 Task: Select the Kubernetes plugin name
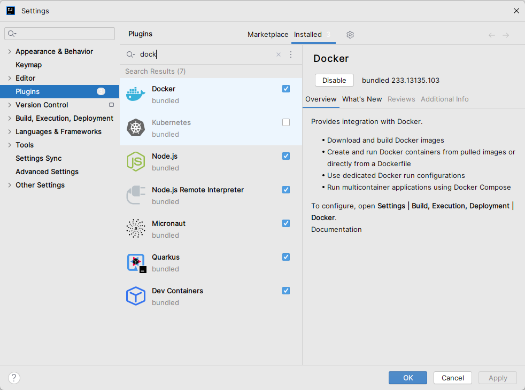coord(172,122)
